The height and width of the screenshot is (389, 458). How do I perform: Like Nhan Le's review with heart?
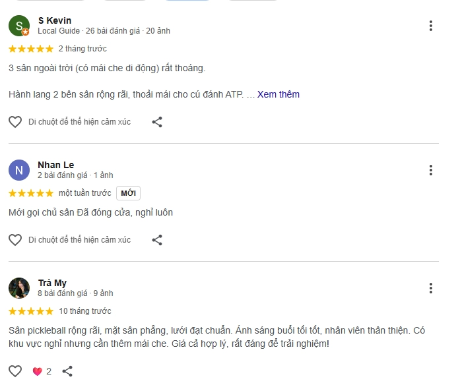[15, 240]
